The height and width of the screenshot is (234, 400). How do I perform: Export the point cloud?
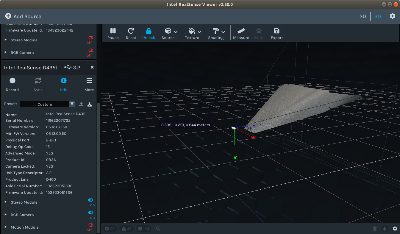pyautogui.click(x=277, y=33)
